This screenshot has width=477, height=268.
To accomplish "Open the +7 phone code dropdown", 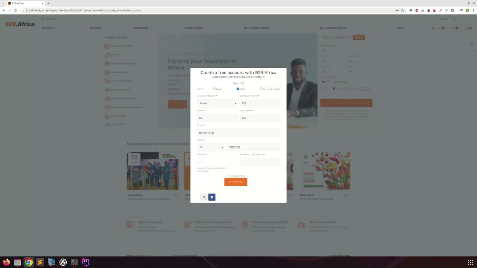I will pyautogui.click(x=210, y=147).
